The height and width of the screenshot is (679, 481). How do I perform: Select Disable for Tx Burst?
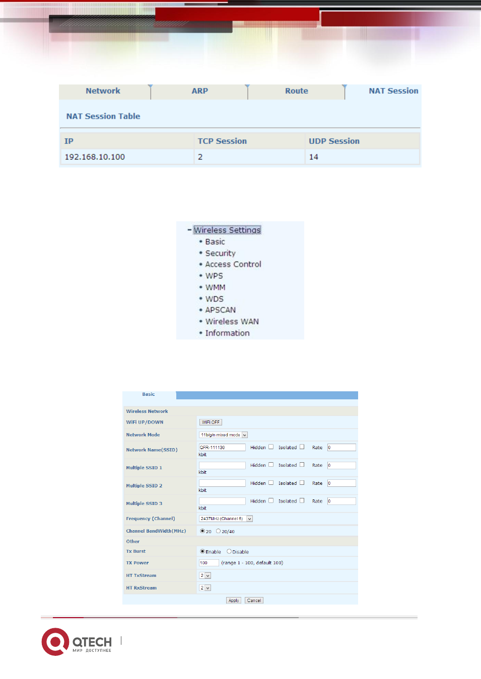229,551
